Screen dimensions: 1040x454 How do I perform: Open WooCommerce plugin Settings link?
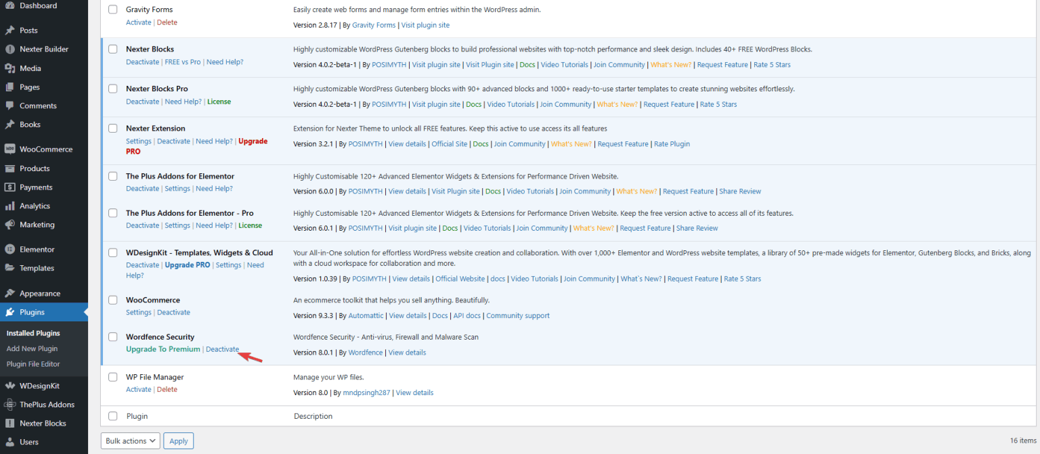138,313
